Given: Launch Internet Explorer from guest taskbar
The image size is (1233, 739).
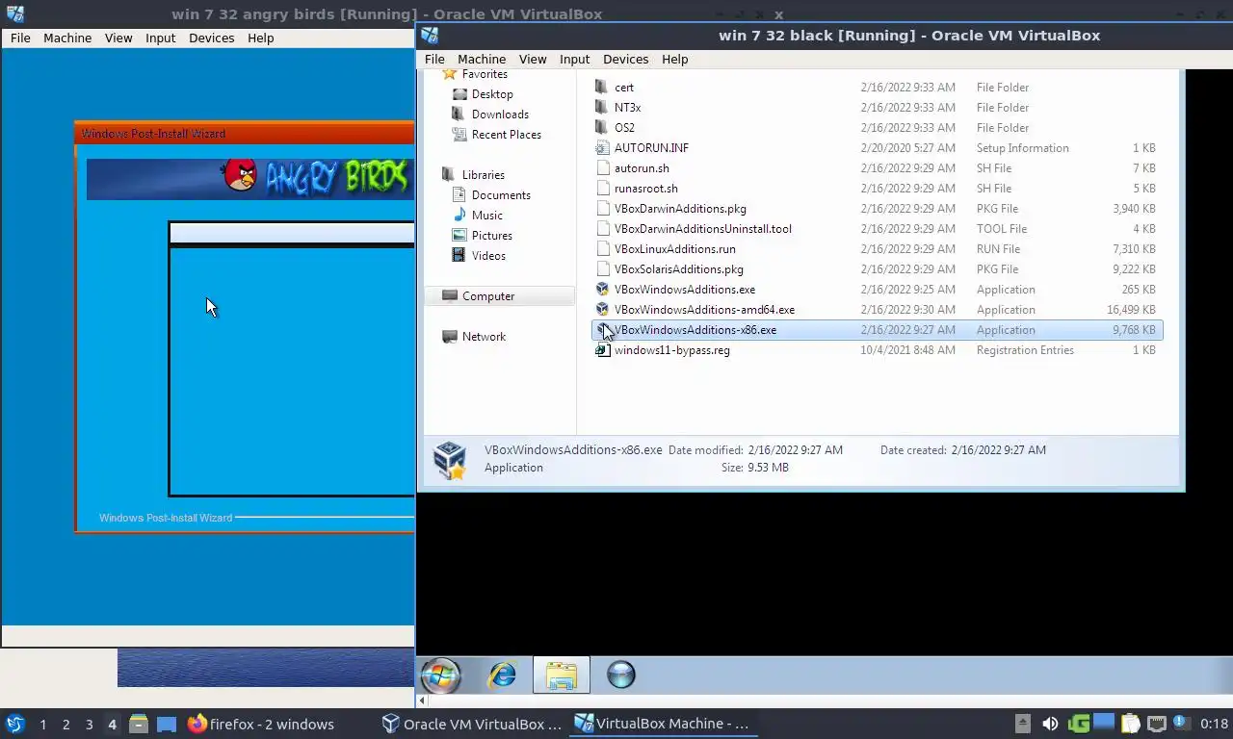Looking at the screenshot, I should tap(502, 675).
